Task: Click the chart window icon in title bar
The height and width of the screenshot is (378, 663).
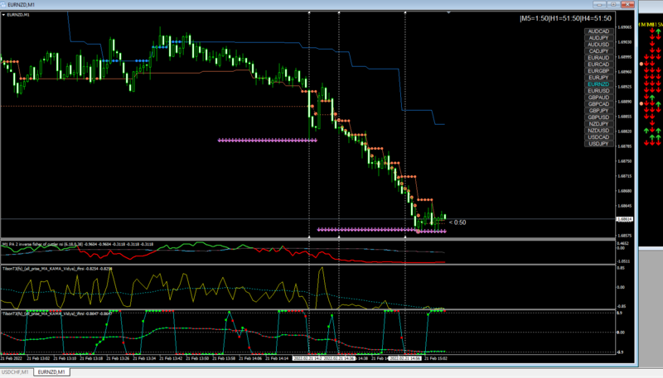Action: click(4, 5)
